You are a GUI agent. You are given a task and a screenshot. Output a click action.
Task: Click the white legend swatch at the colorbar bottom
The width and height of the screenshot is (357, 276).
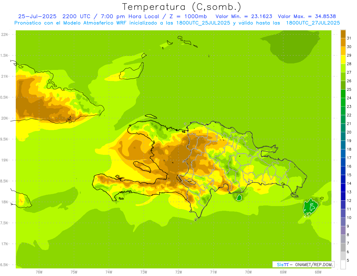coord(343,265)
